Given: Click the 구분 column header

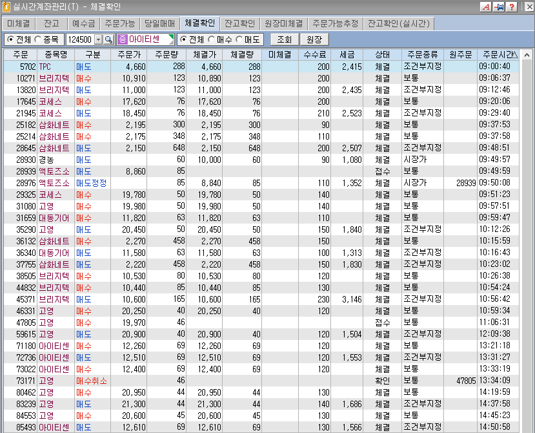Looking at the screenshot, I should [x=92, y=55].
